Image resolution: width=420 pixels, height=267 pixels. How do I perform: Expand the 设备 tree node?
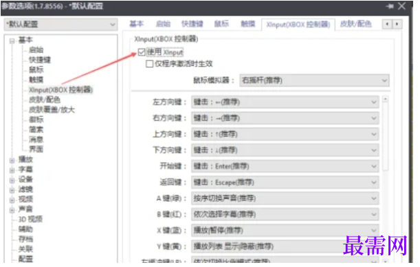12,181
